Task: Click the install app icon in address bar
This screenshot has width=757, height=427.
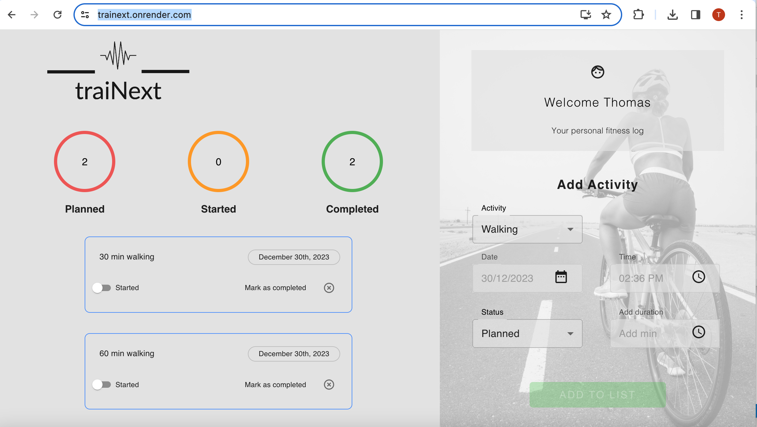Action: point(585,15)
